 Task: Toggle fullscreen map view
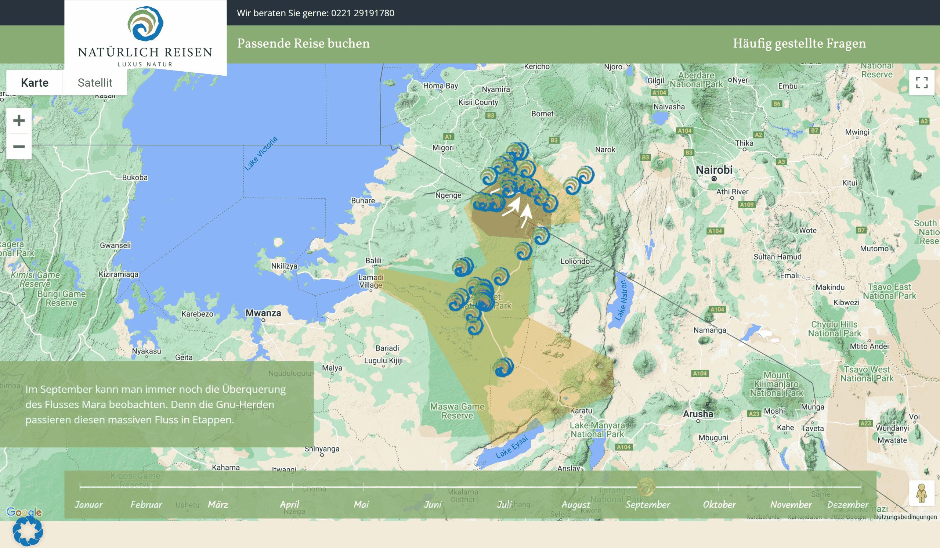[x=921, y=82]
